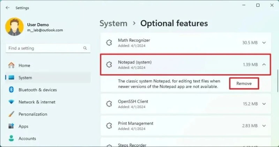Click the Math Recognizer title text

pyautogui.click(x=134, y=40)
